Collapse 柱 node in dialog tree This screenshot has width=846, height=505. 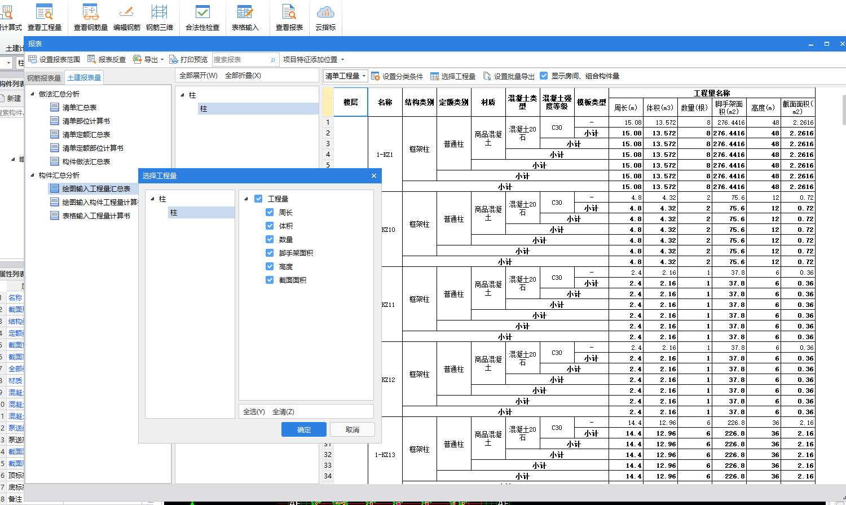(x=152, y=199)
